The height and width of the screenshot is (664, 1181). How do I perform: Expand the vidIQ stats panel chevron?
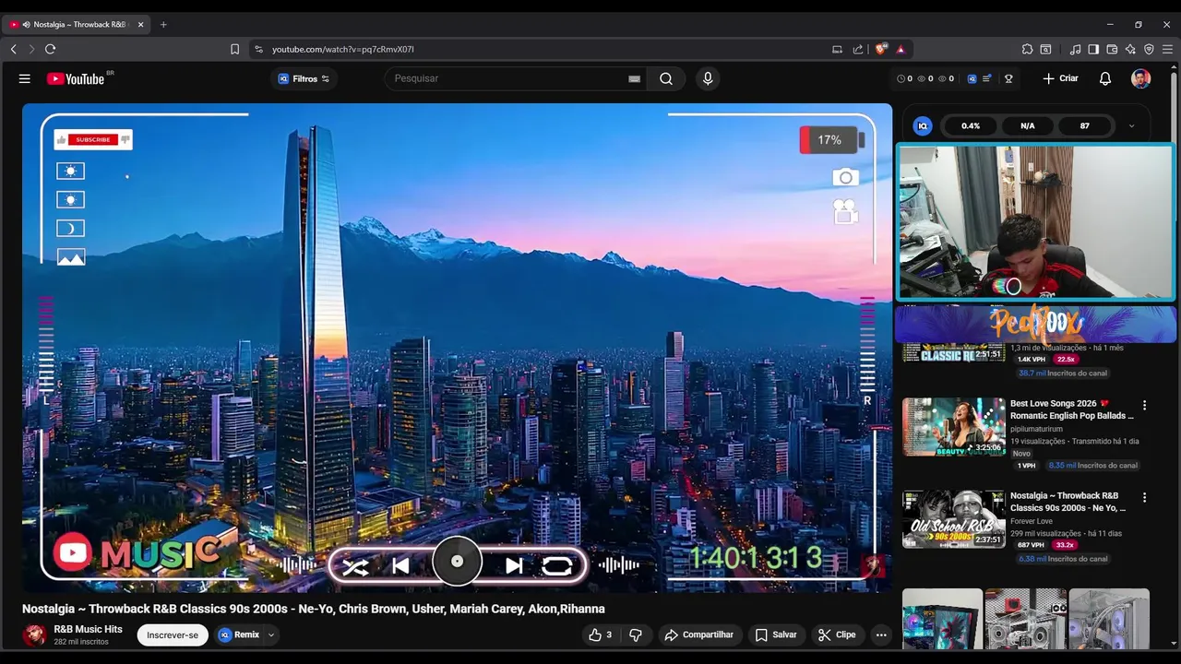pyautogui.click(x=1131, y=125)
